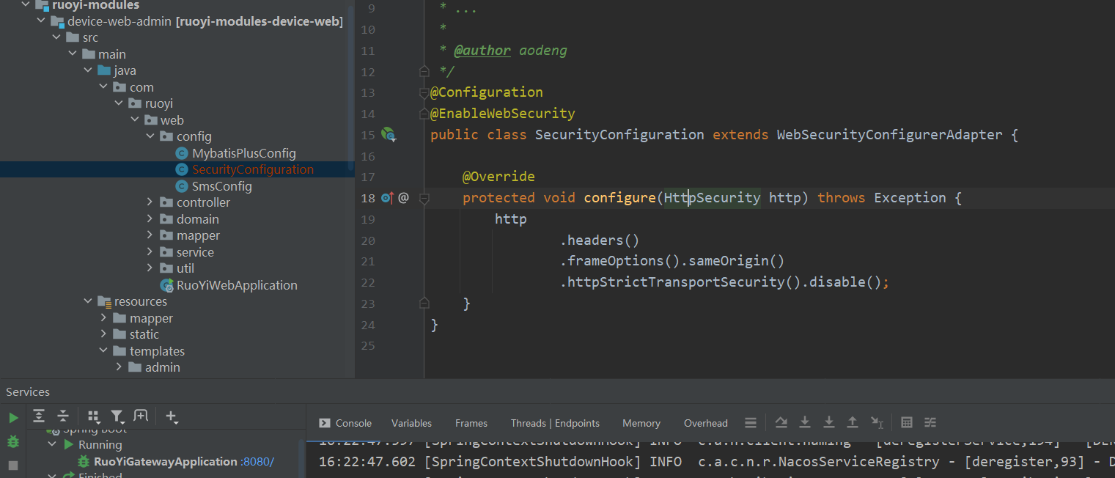Toggle code fold at @Configuration line 13
1115x478 pixels.
coord(424,93)
